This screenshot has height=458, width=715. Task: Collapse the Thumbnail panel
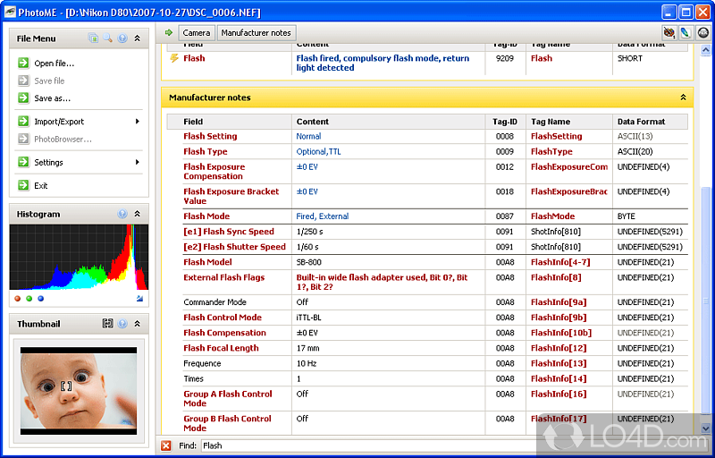(137, 324)
